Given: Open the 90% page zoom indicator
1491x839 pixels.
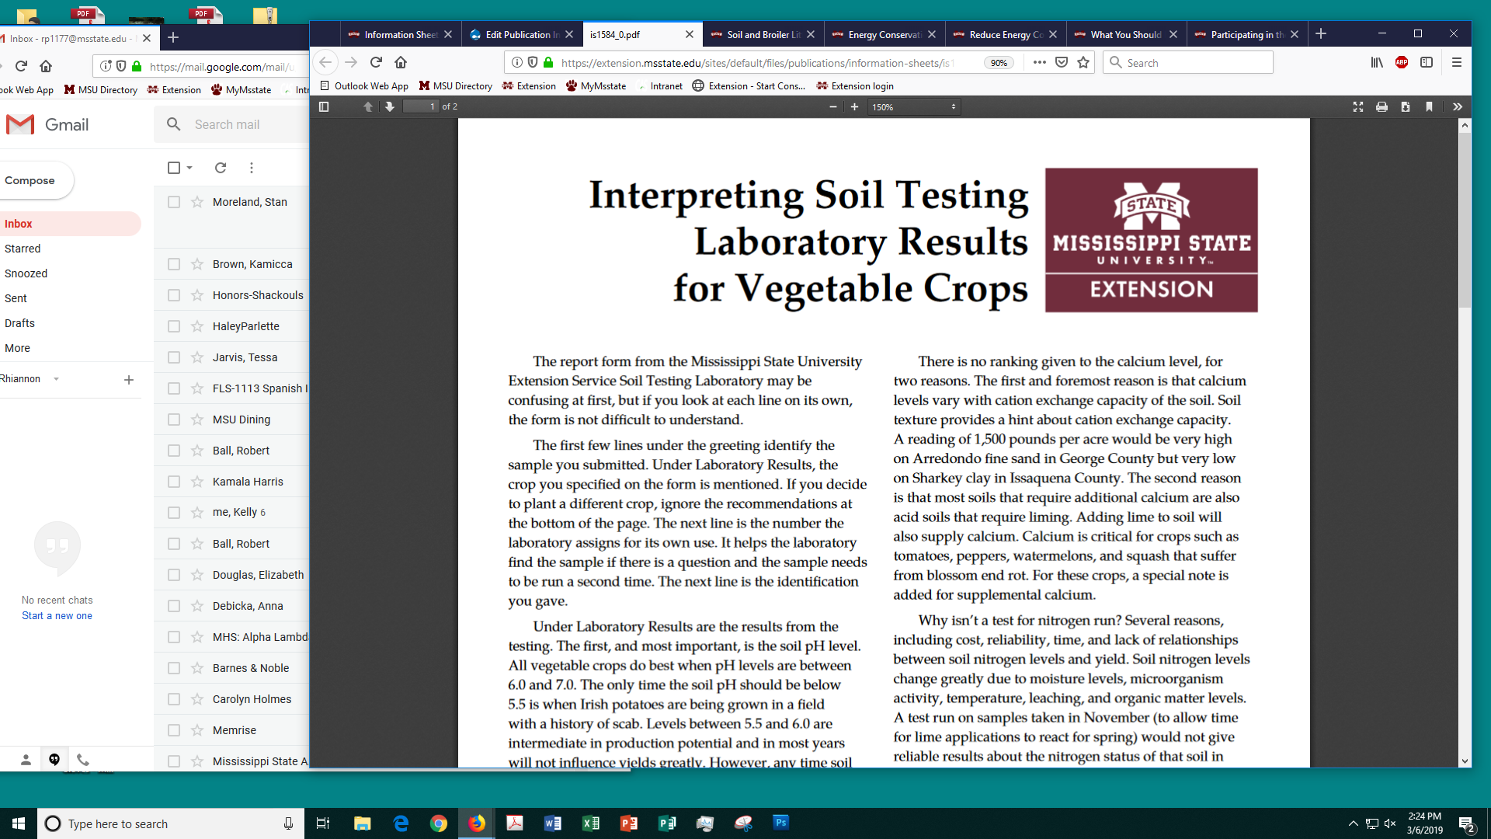Looking at the screenshot, I should (999, 63).
